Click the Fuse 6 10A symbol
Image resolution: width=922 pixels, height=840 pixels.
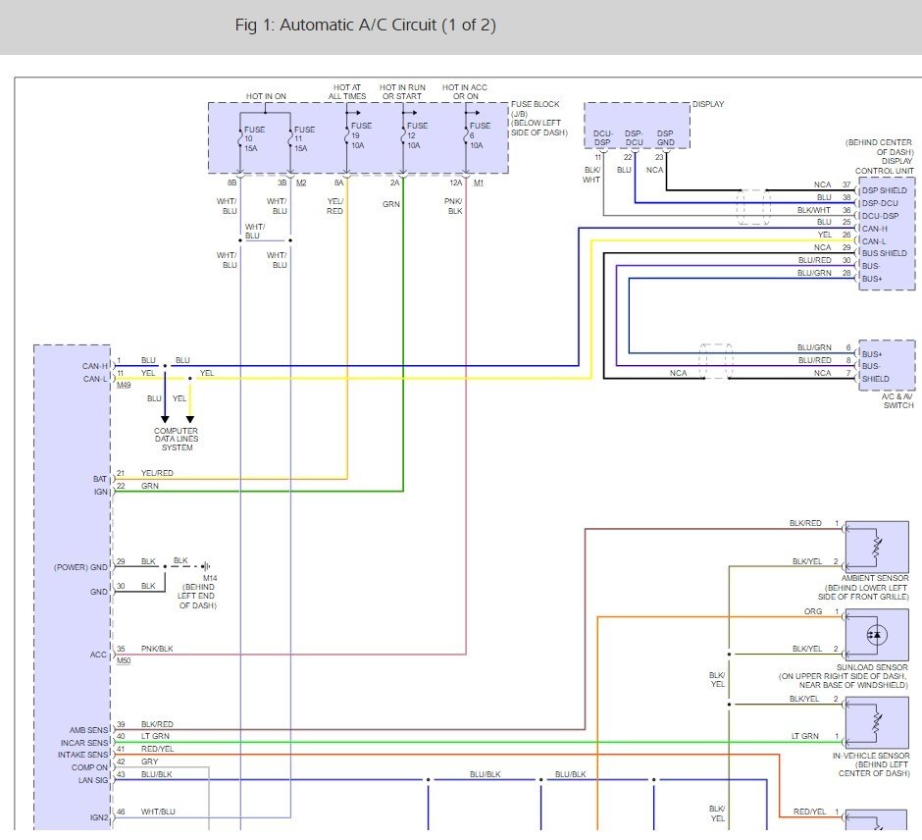466,135
